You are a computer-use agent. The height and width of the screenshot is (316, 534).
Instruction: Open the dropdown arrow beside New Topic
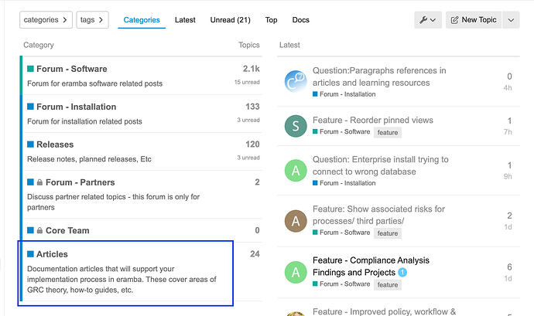point(511,20)
